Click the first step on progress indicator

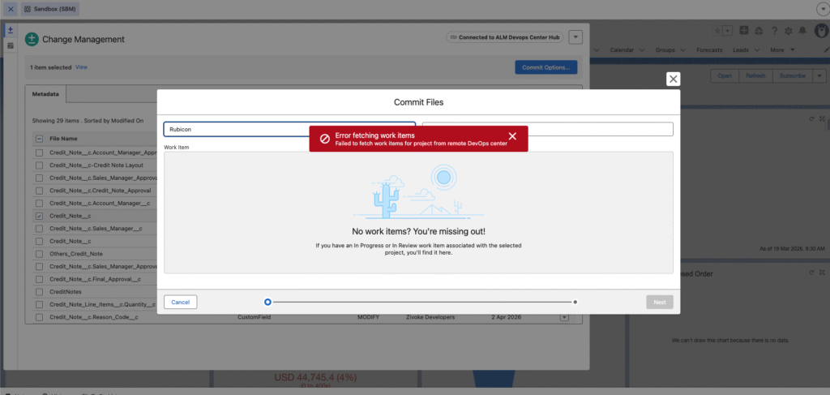click(267, 302)
